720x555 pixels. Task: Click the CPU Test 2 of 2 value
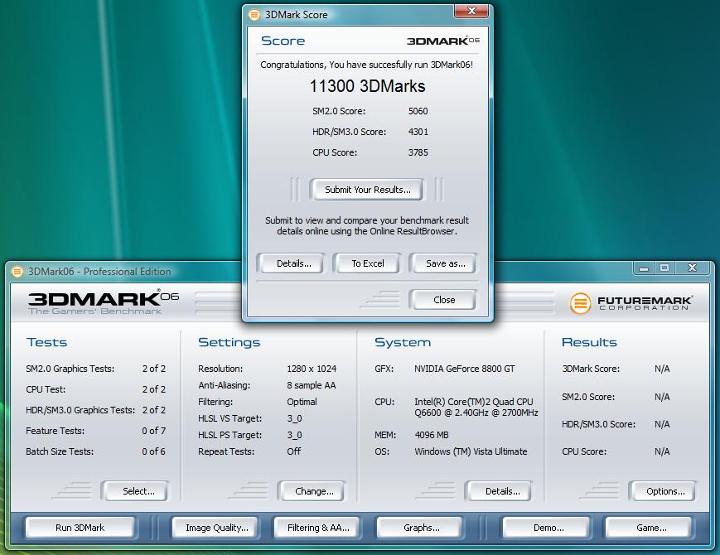[154, 389]
